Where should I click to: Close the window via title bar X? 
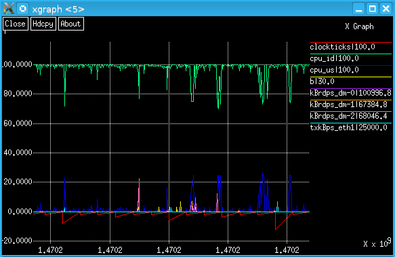click(x=386, y=9)
